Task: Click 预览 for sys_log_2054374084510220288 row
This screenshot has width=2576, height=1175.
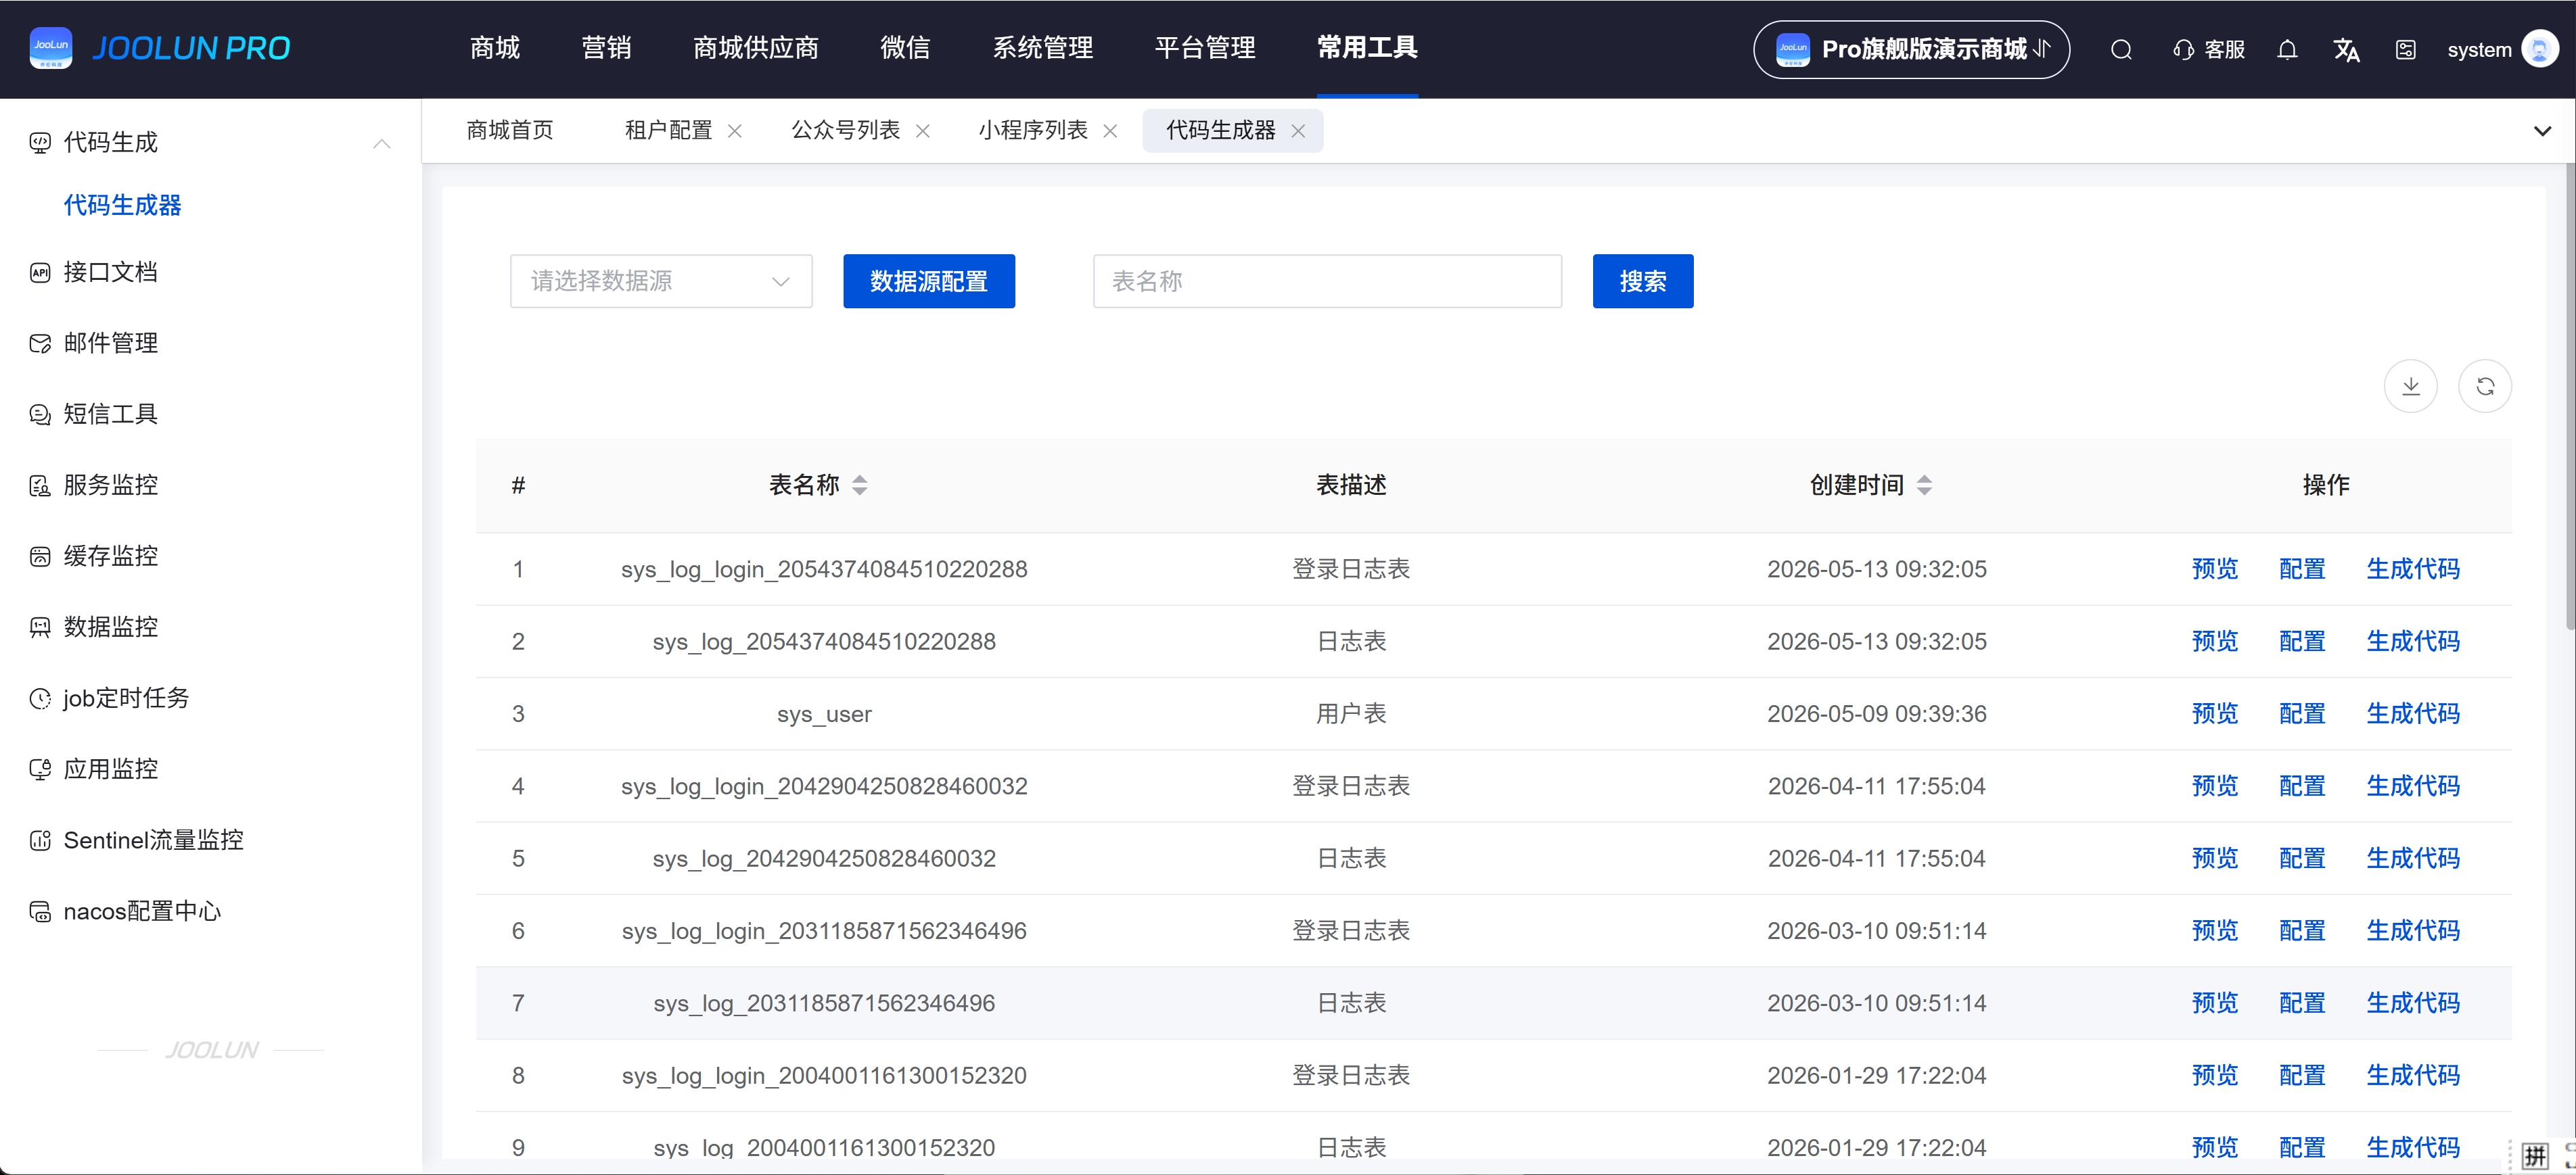Action: (x=2215, y=642)
